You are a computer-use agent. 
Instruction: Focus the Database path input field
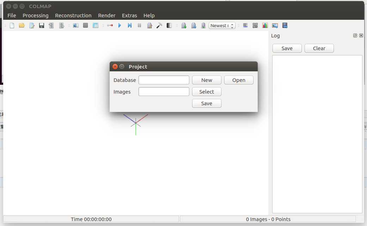[164, 80]
